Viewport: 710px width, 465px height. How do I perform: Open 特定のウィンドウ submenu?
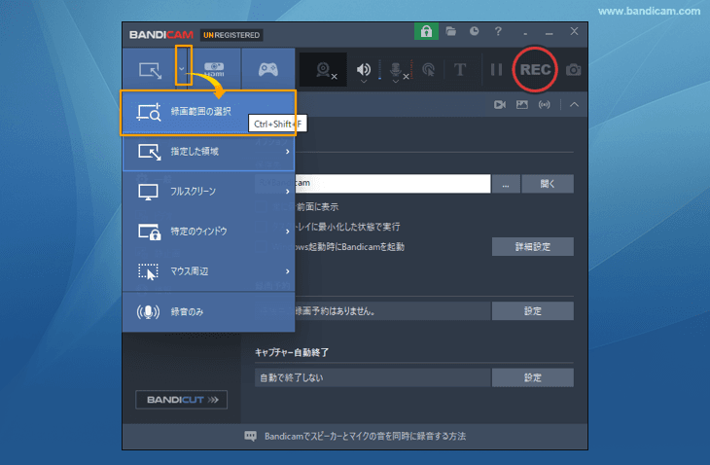[x=209, y=232]
